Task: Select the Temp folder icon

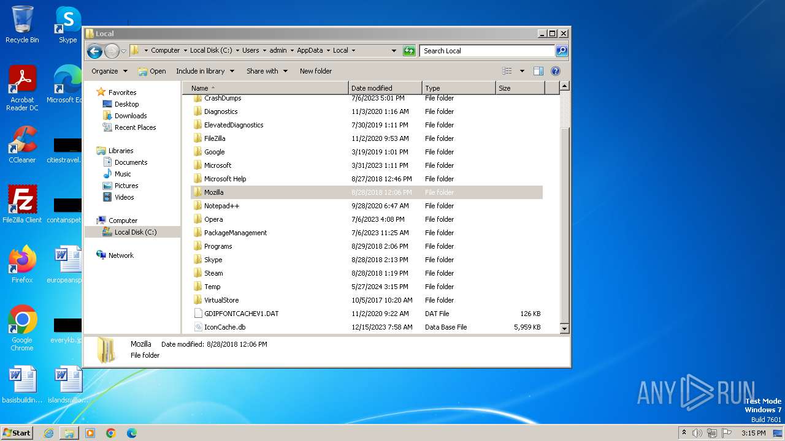Action: pyautogui.click(x=197, y=287)
